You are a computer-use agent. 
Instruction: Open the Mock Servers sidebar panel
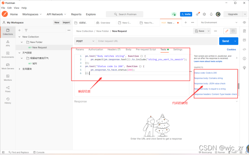[8, 66]
